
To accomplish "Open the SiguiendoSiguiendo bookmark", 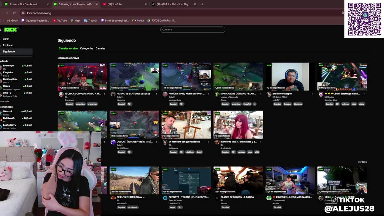I will click(35, 21).
